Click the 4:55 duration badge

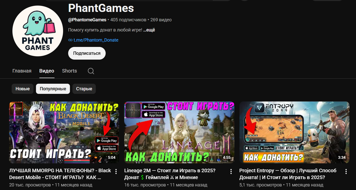tap(227, 158)
